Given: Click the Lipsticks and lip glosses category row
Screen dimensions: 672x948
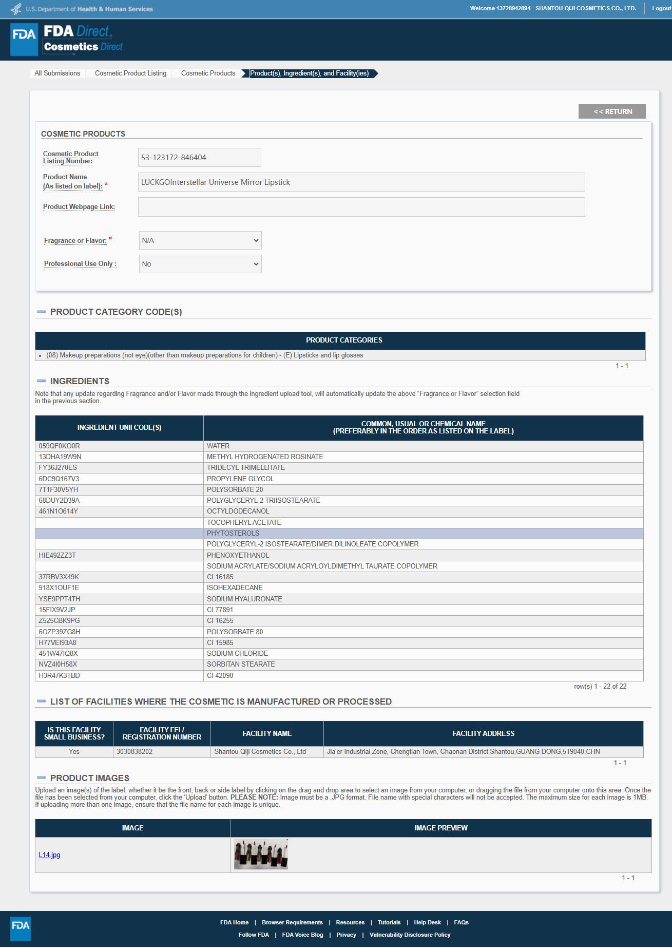Looking at the screenshot, I should coord(340,355).
